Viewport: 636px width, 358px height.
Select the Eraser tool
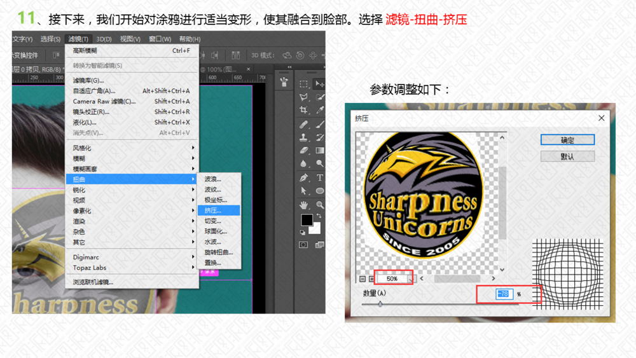click(x=303, y=151)
